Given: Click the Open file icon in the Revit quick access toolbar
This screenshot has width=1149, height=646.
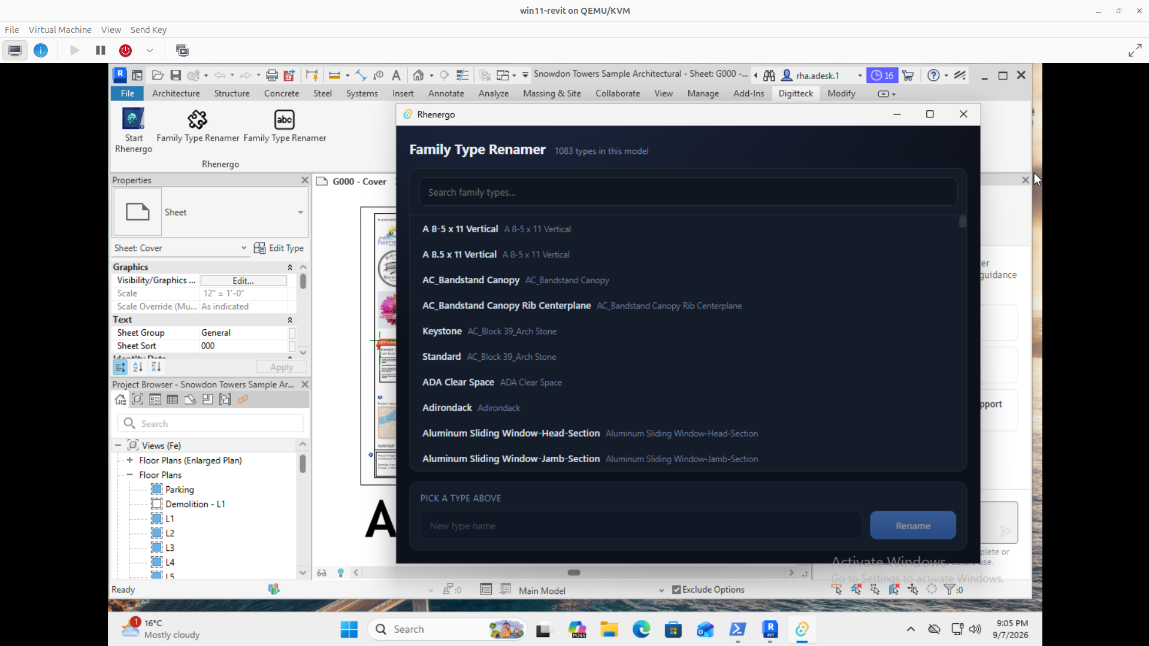Looking at the screenshot, I should click(158, 75).
